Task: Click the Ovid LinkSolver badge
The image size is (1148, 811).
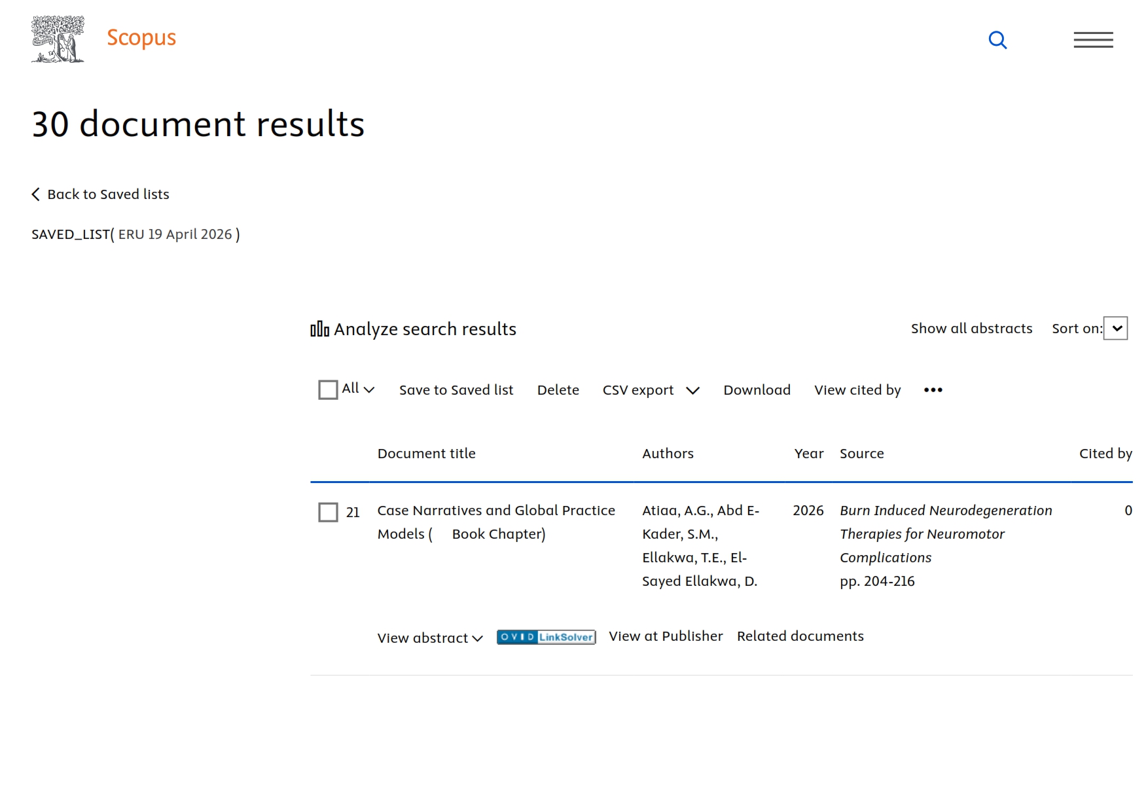Action: point(546,637)
